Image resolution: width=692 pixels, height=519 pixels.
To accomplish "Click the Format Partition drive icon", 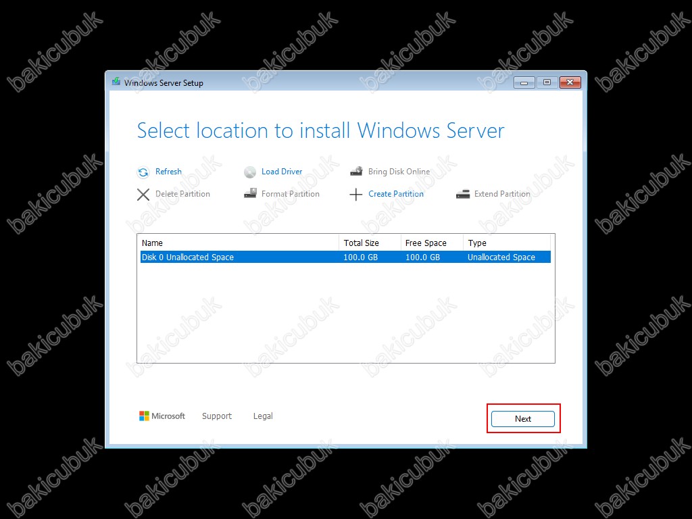I will click(250, 193).
